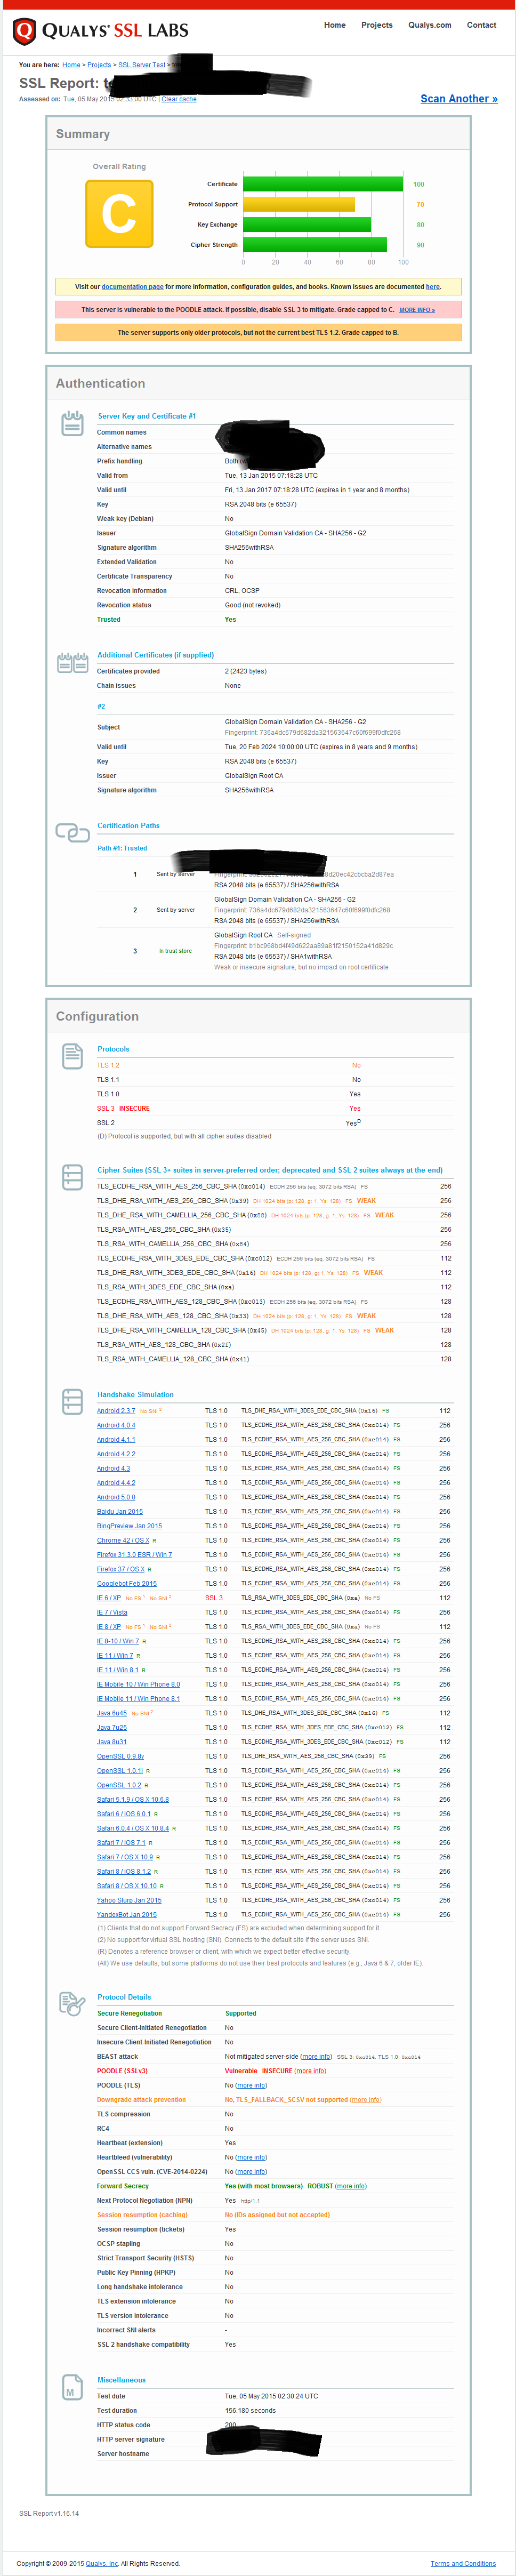Open the IE 6 / XP client link

click(109, 1598)
